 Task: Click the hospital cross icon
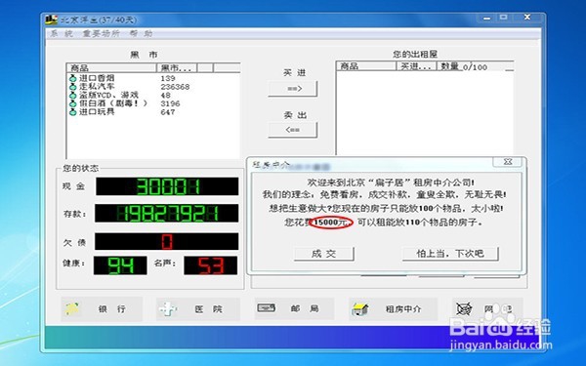tap(167, 308)
